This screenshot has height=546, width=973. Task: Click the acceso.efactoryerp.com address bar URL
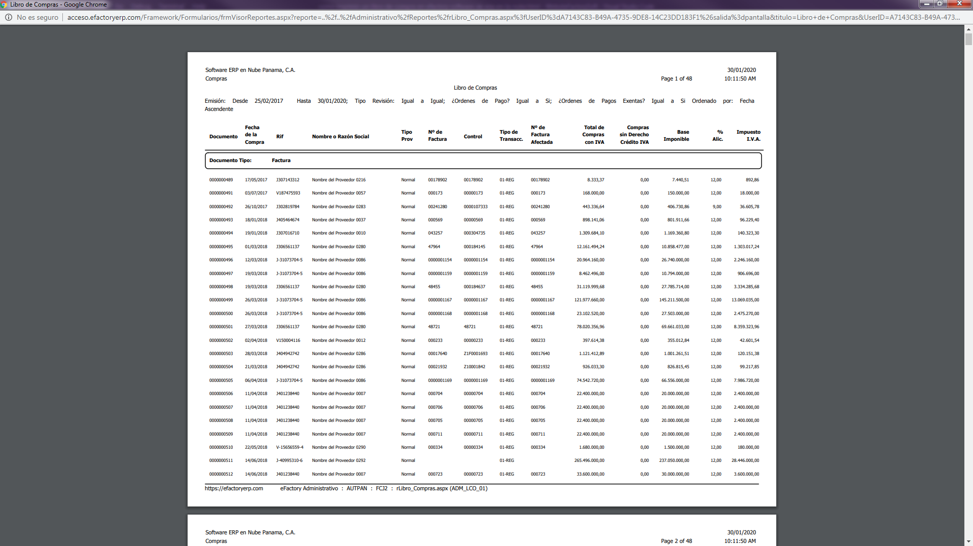coord(513,17)
